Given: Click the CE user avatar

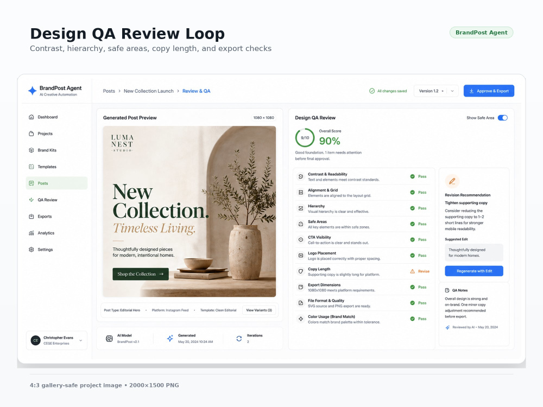Looking at the screenshot, I should click(35, 341).
